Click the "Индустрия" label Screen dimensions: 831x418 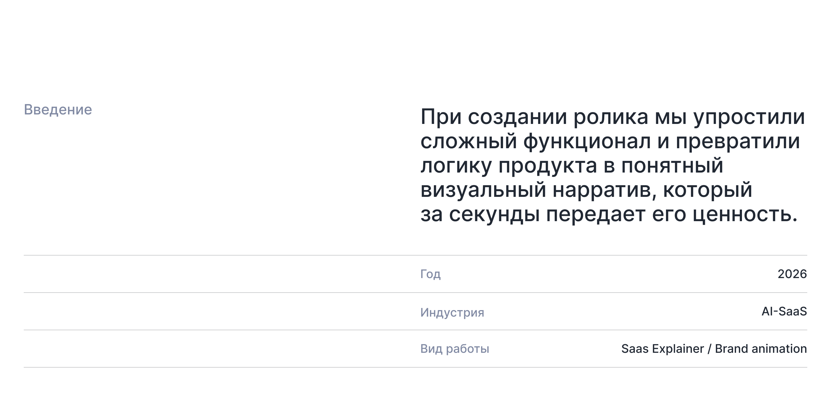452,312
